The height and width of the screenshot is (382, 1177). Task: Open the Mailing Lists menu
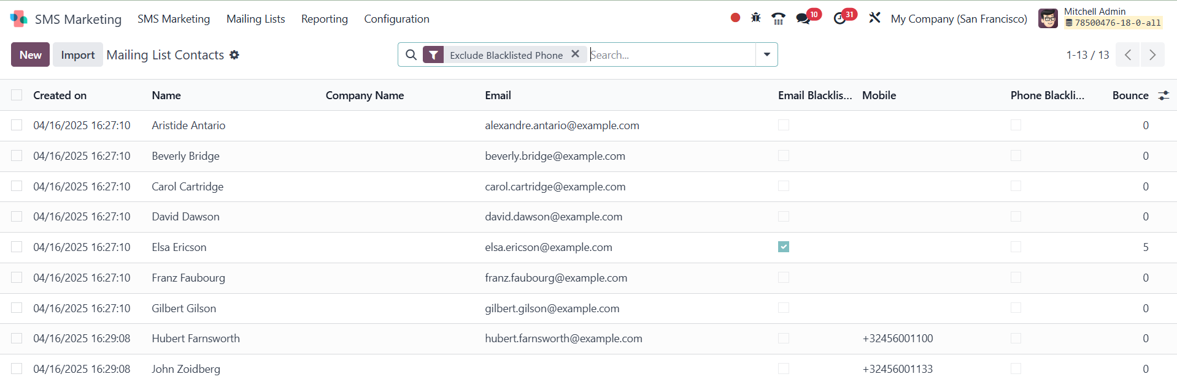click(255, 19)
